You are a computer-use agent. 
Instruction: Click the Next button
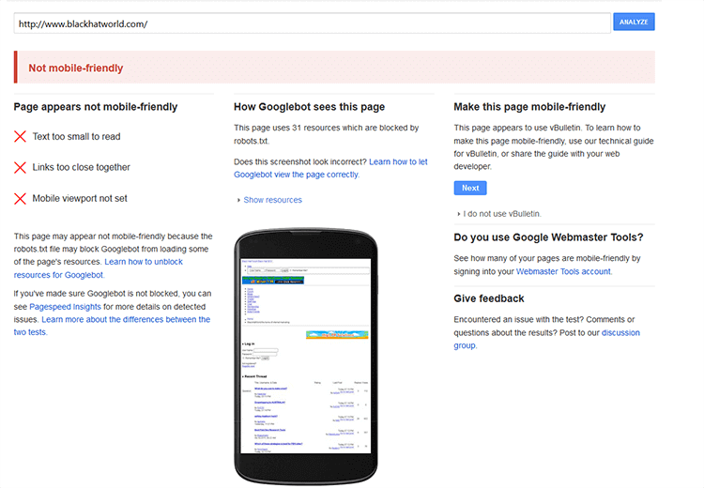point(470,188)
